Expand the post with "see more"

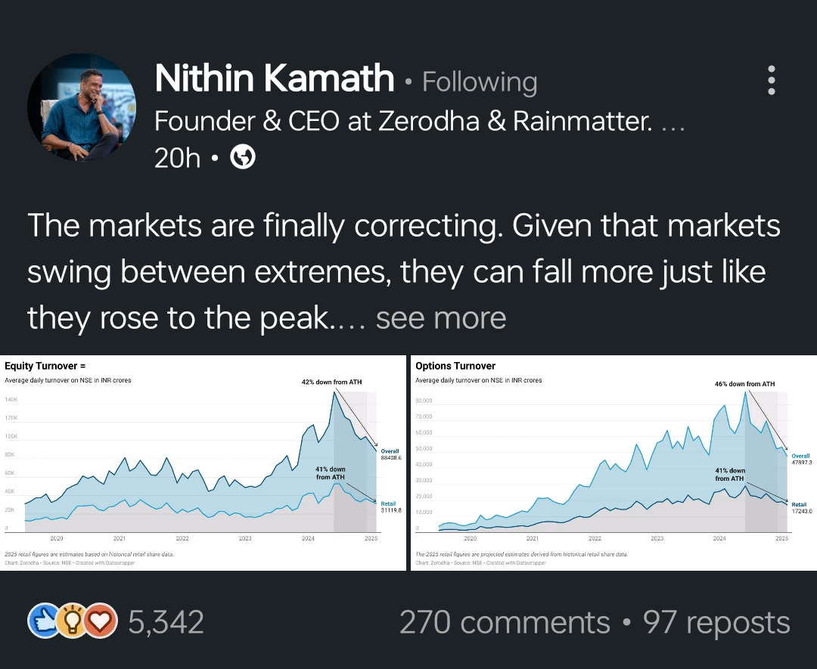440,318
